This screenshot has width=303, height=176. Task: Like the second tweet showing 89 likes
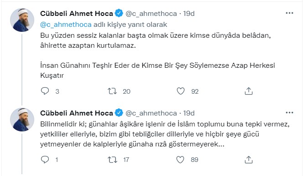pyautogui.click(x=180, y=160)
